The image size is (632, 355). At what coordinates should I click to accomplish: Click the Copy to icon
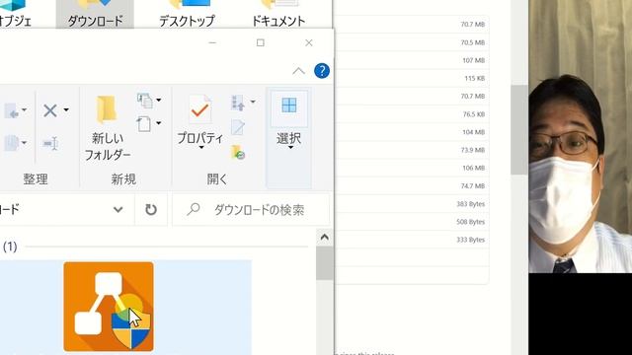pyautogui.click(x=12, y=143)
